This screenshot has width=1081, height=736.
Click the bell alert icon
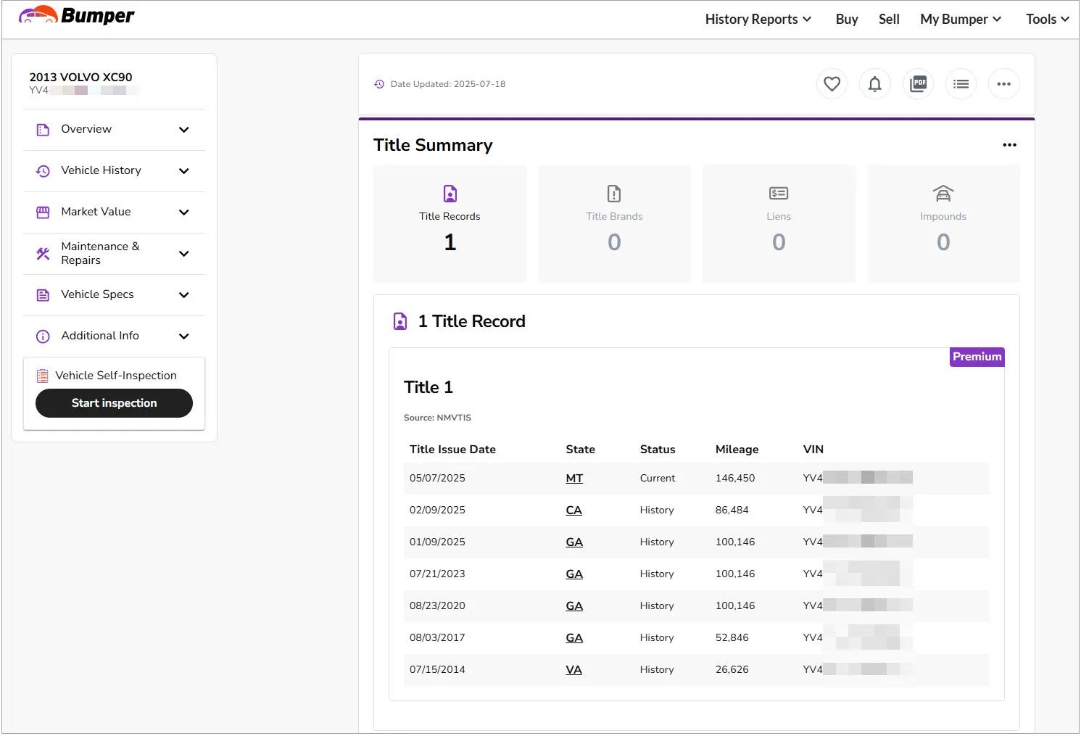[x=874, y=84]
